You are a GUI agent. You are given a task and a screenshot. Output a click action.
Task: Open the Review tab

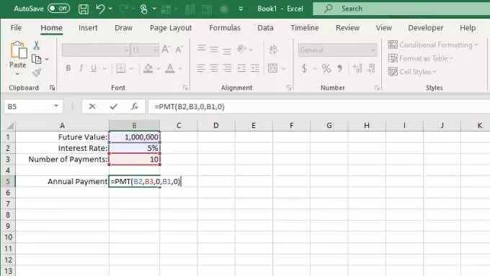(x=347, y=28)
